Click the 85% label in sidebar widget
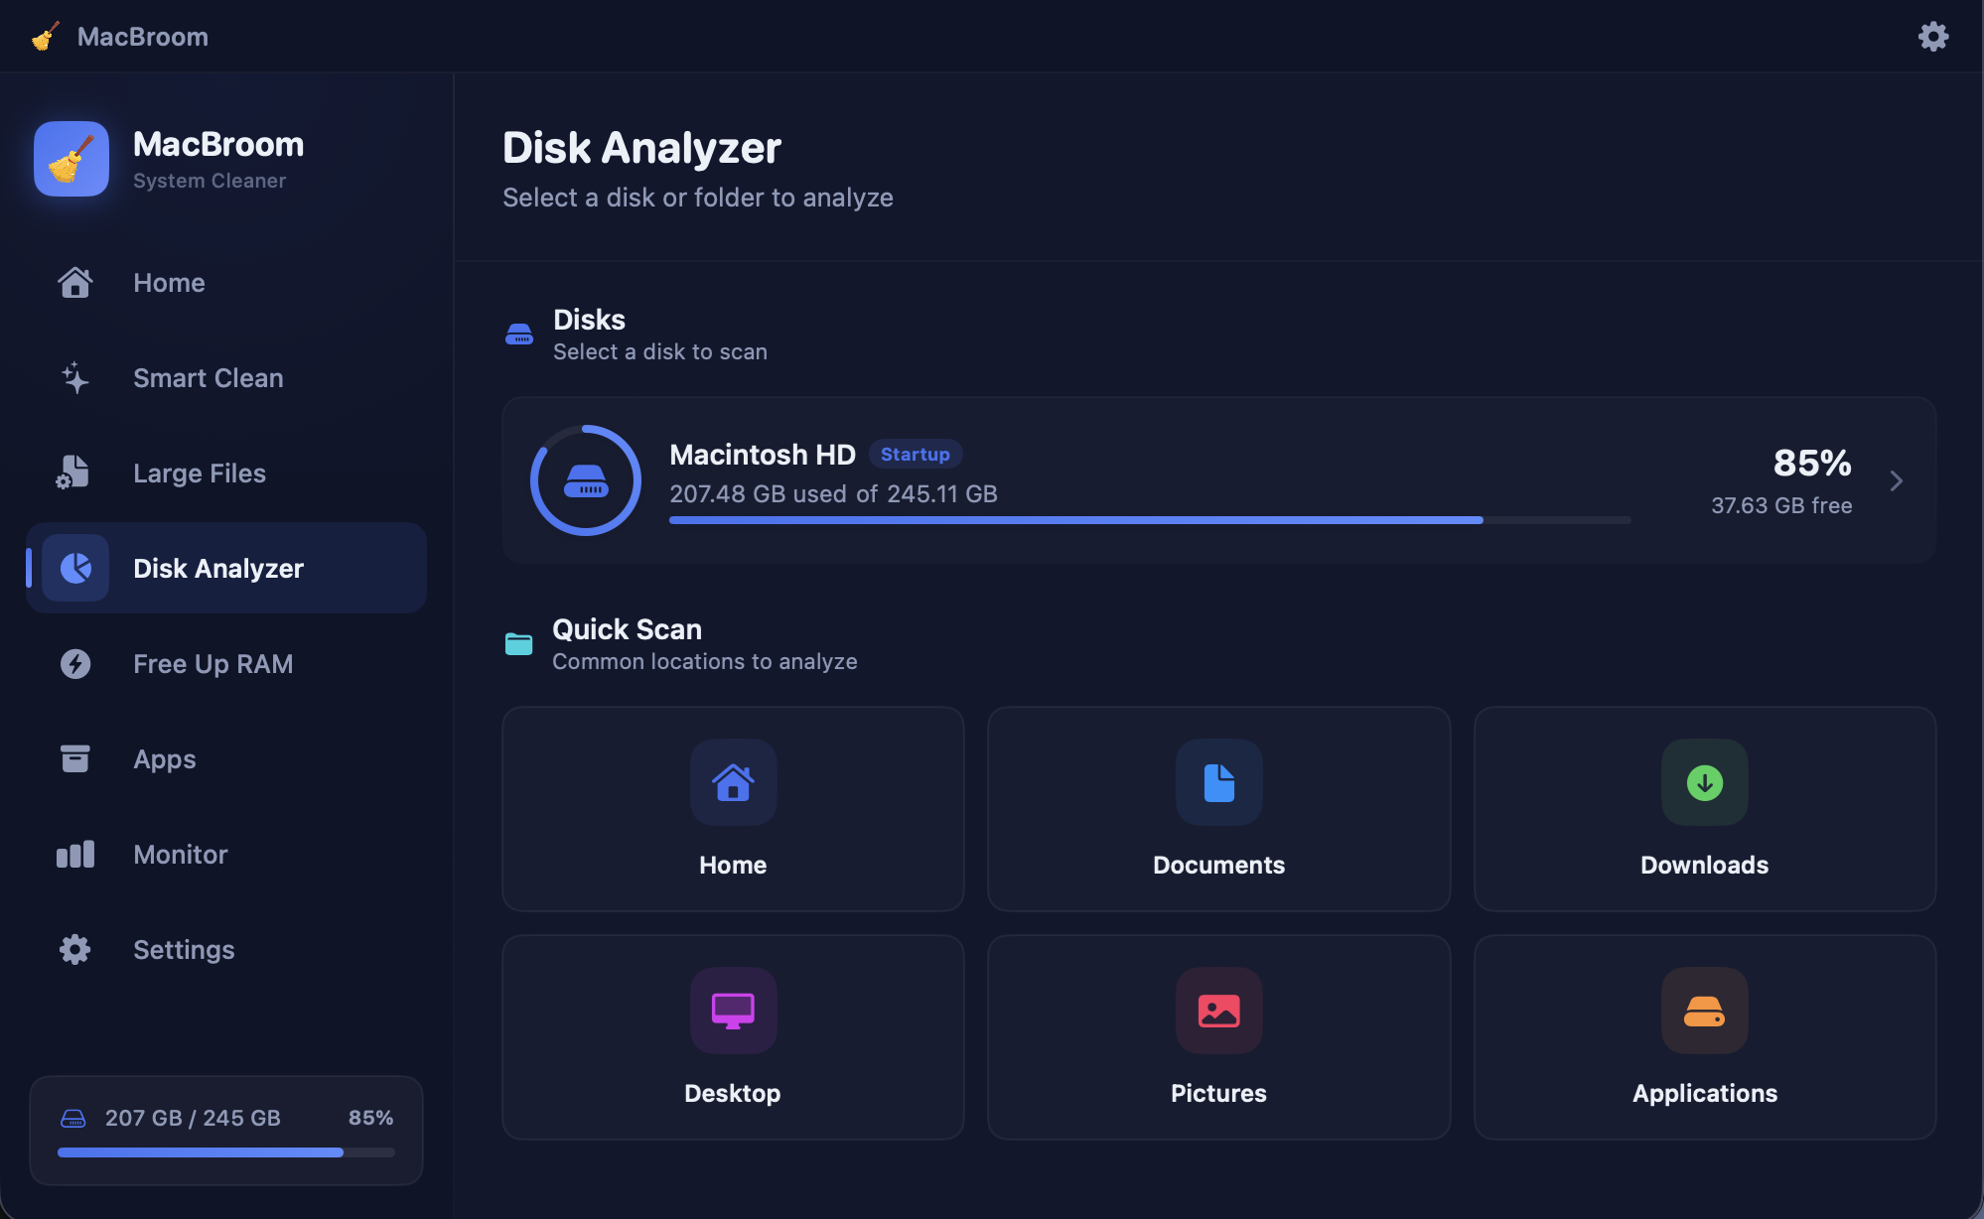 370,1118
